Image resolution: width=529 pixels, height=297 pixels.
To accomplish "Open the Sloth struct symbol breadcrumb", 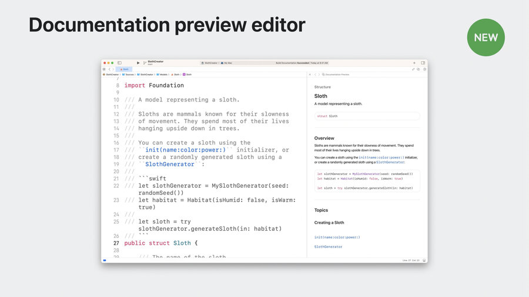I will [x=188, y=75].
